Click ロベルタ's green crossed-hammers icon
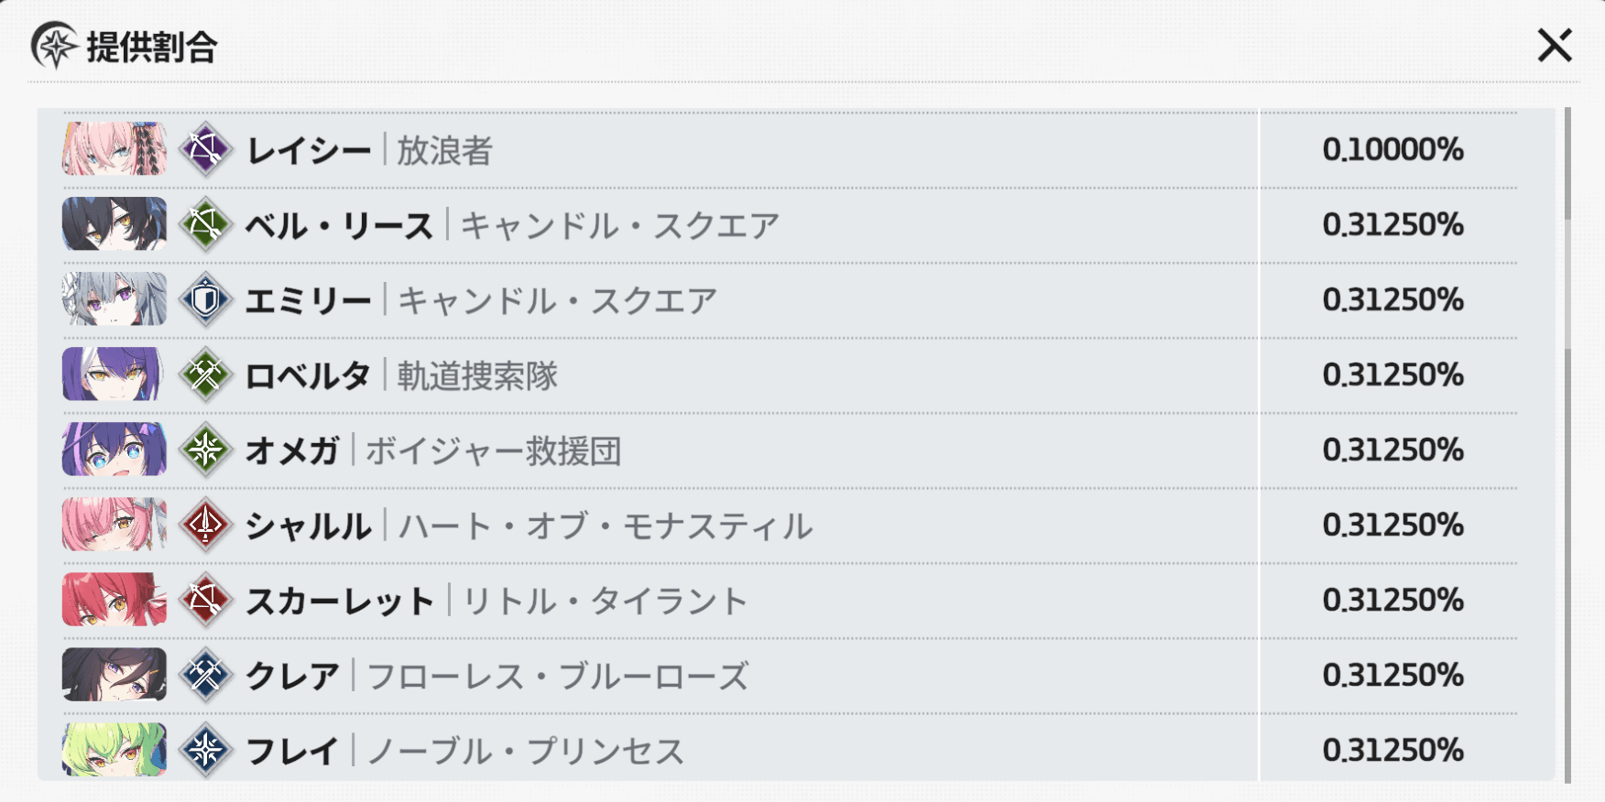 click(205, 374)
